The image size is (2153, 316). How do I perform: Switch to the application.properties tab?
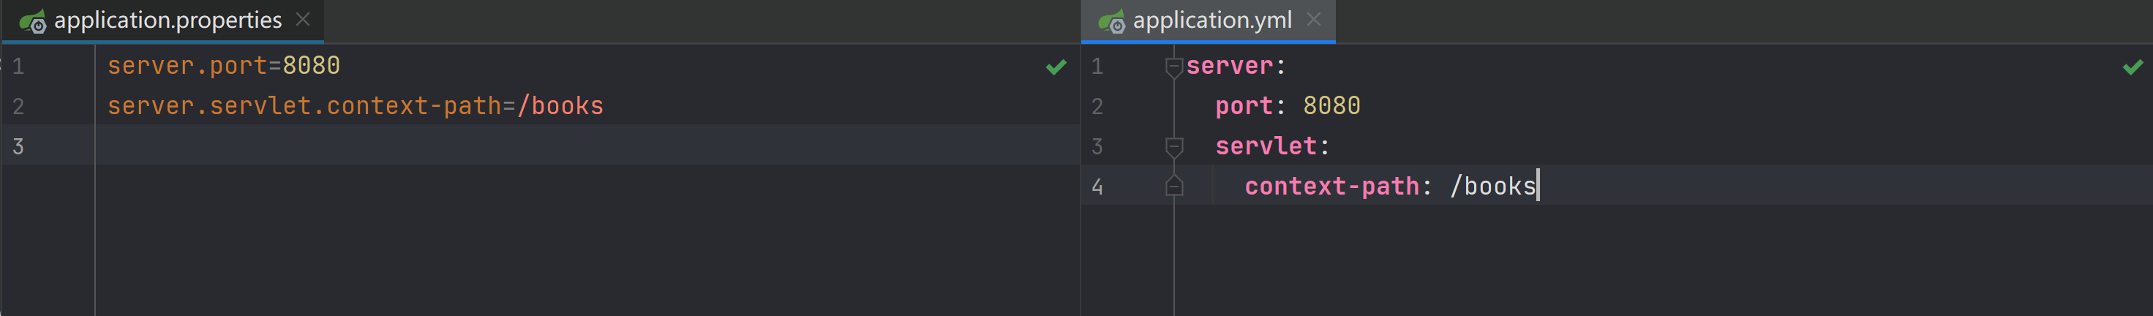click(167, 20)
